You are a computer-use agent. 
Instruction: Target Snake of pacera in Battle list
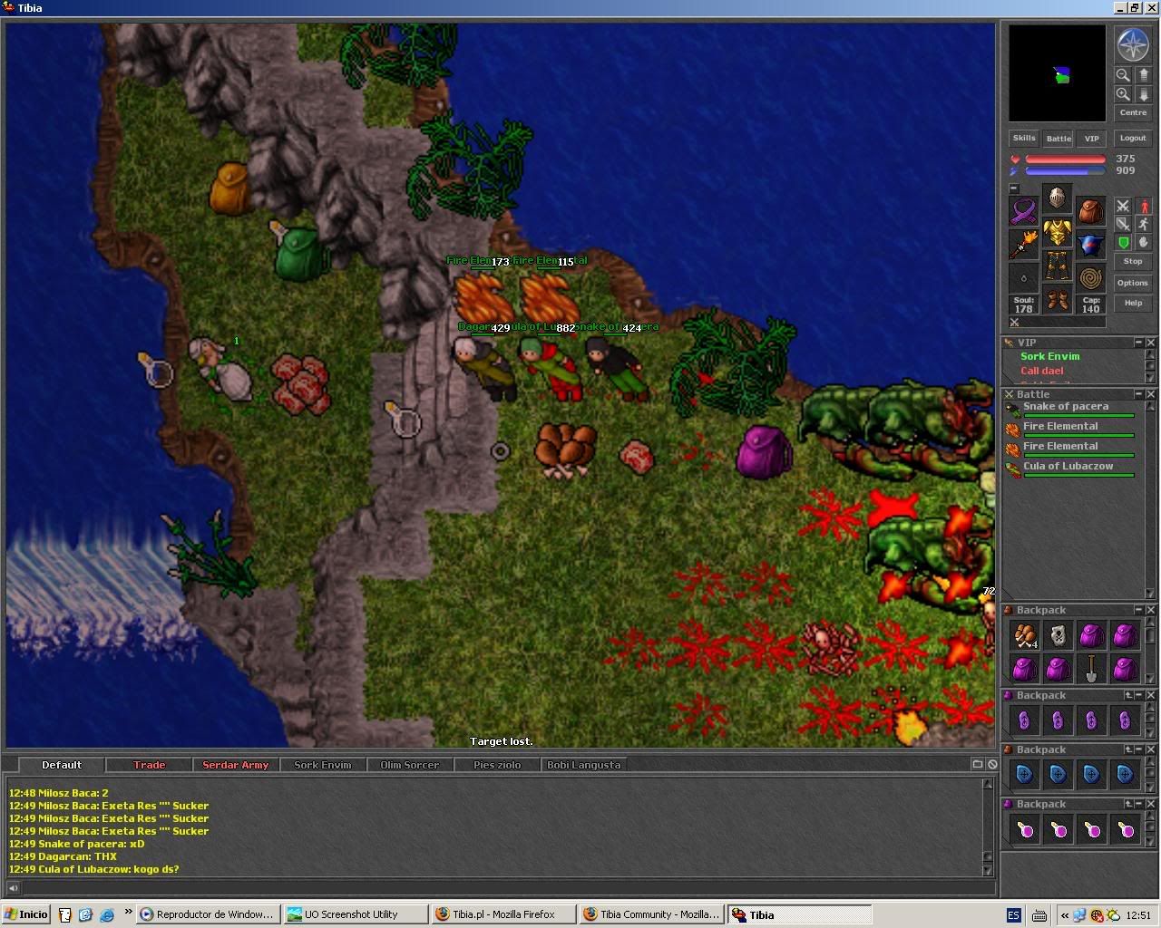[x=1069, y=409]
